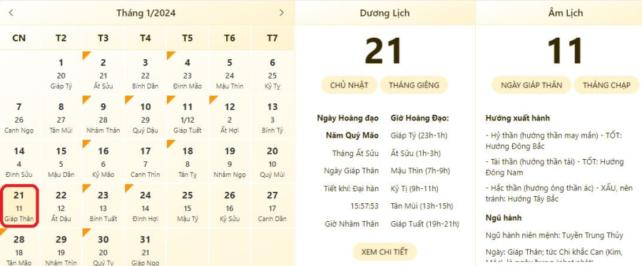Select day 10 Quý Dậu
Image resolution: width=642 pixels, height=266 pixels.
point(146,118)
